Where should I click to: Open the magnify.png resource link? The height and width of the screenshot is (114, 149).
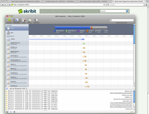[x=128, y=91]
